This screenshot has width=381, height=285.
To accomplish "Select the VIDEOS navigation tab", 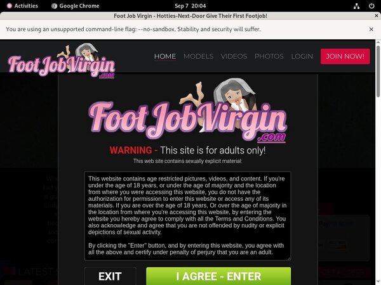I will click(234, 56).
